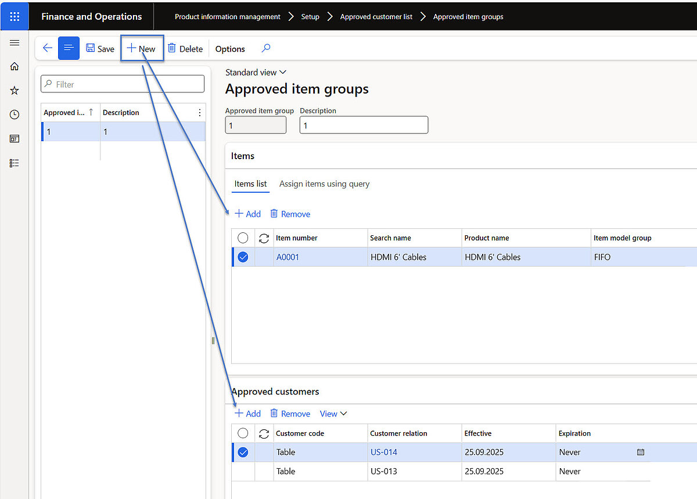Toggle select-all circle in Items grid

243,238
